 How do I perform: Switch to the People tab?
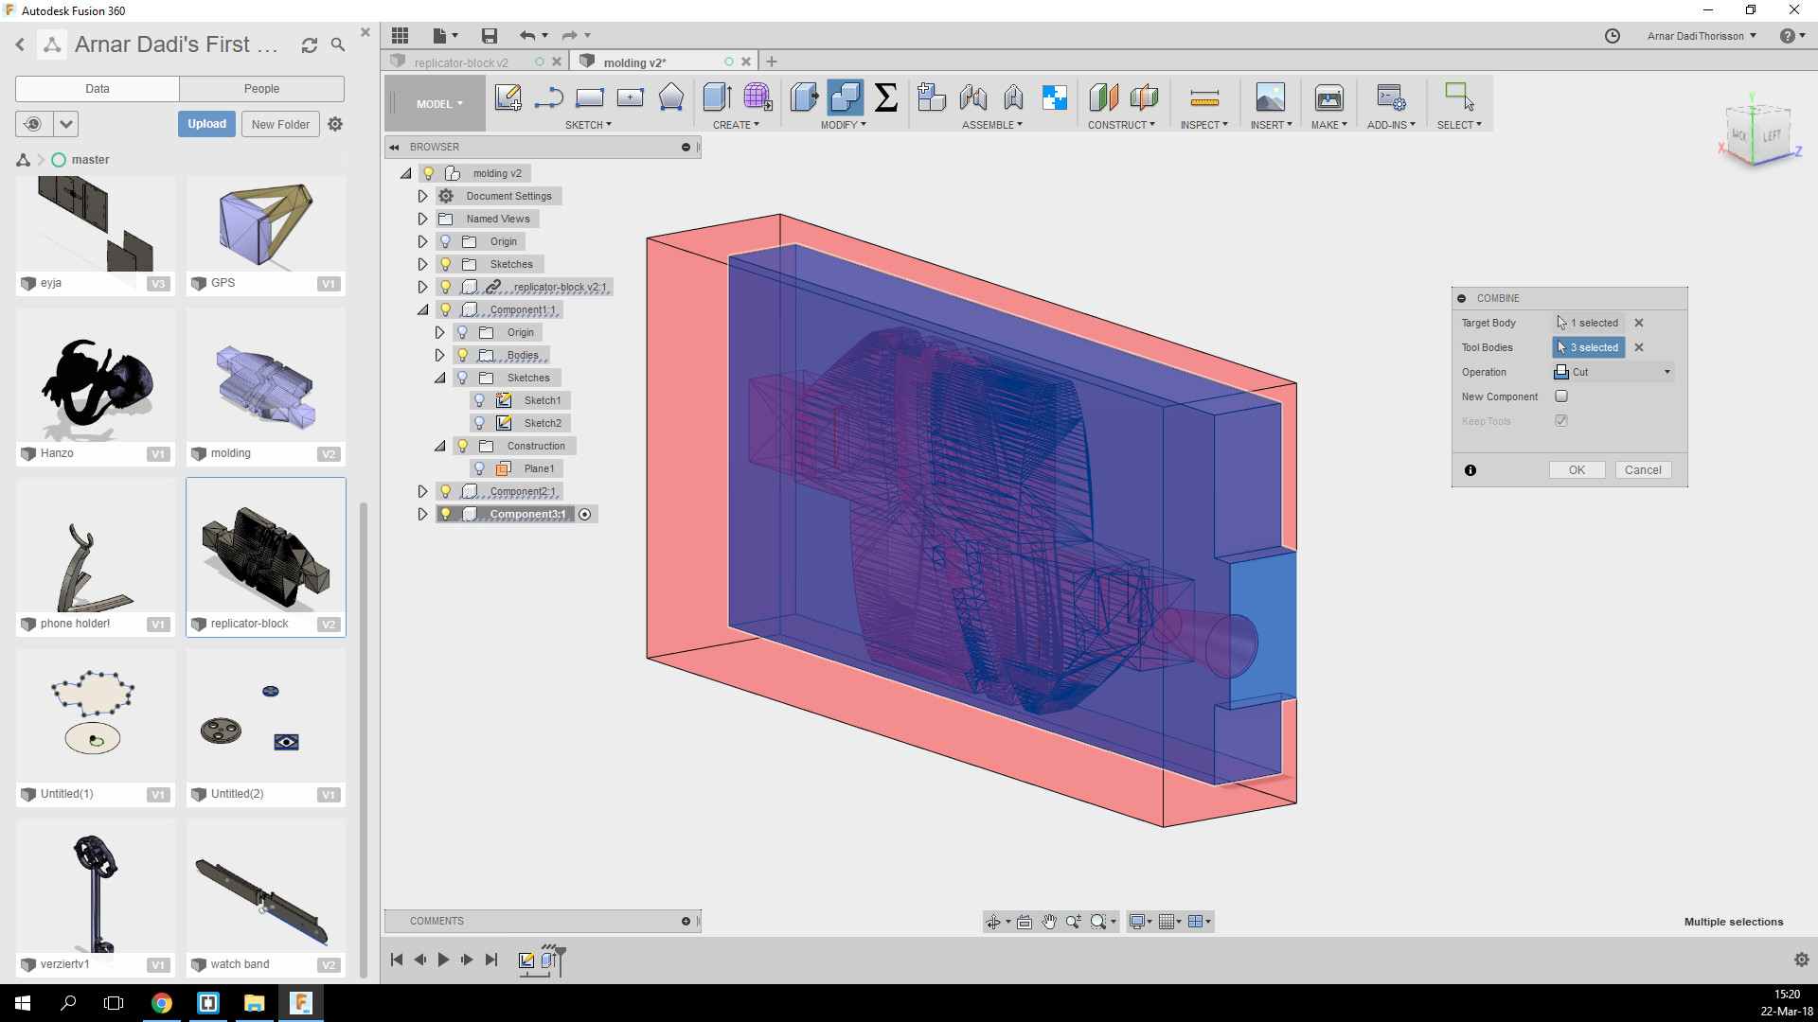pos(261,89)
